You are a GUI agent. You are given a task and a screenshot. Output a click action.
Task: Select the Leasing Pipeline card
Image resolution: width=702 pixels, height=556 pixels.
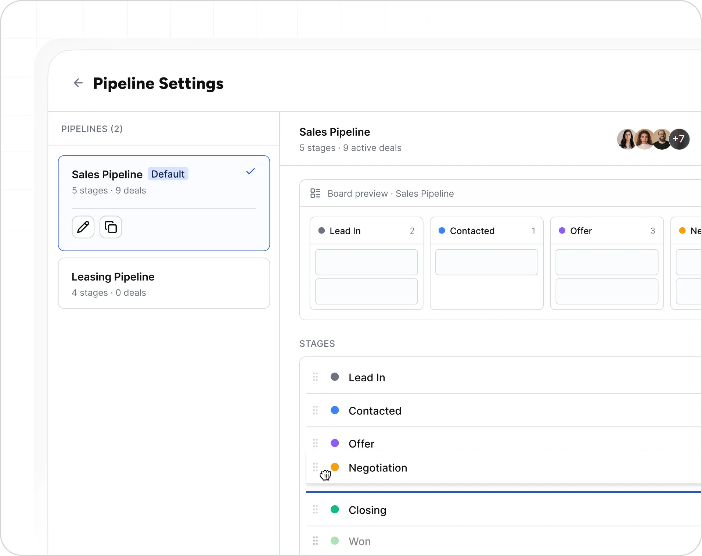(x=164, y=284)
